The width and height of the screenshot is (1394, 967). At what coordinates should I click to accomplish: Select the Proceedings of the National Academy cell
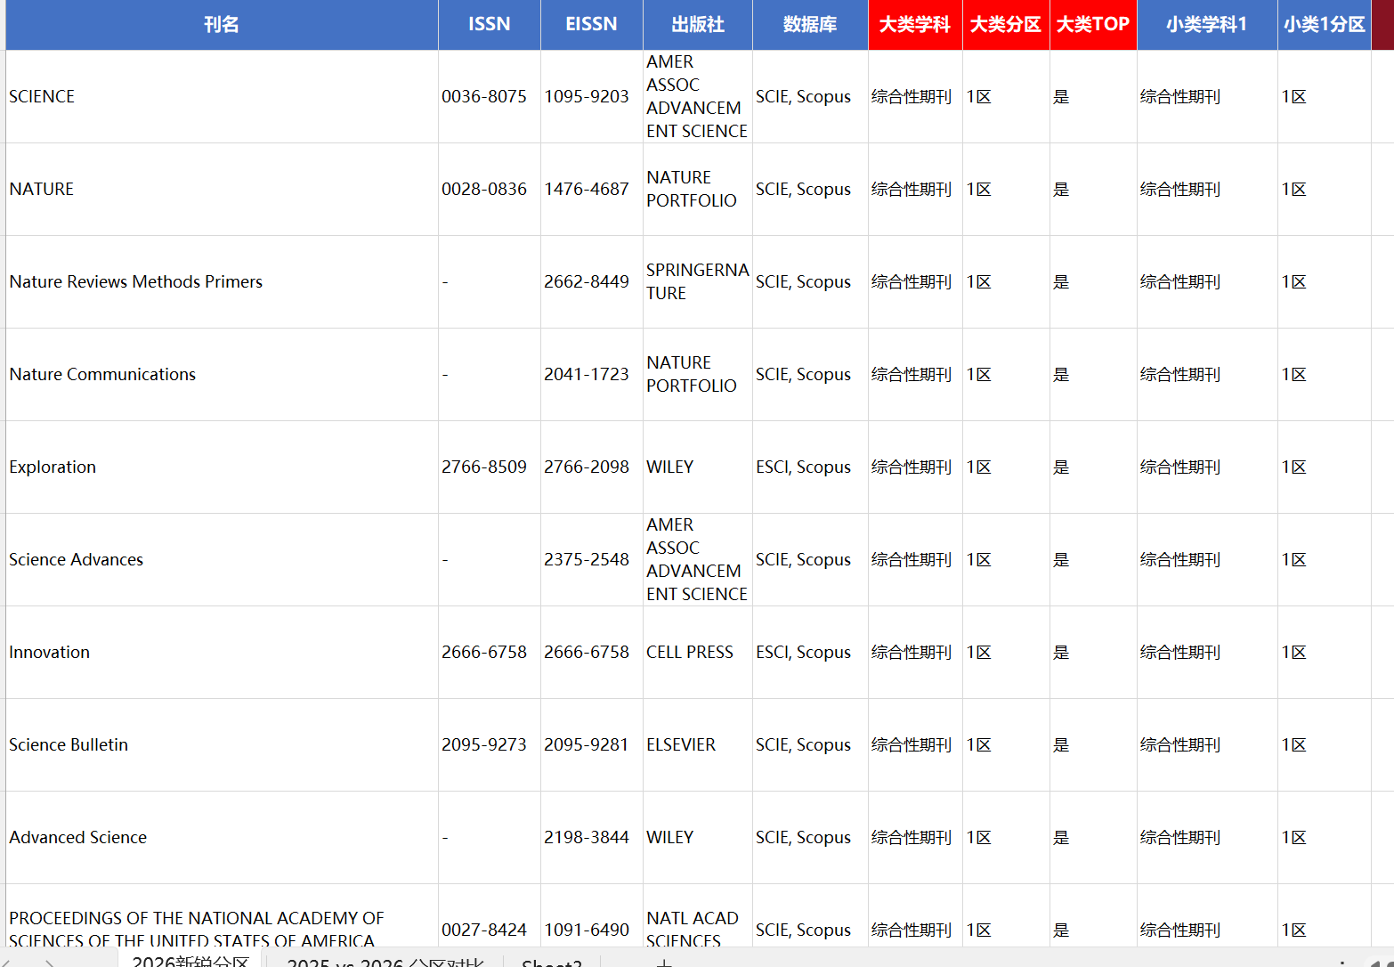click(x=222, y=916)
